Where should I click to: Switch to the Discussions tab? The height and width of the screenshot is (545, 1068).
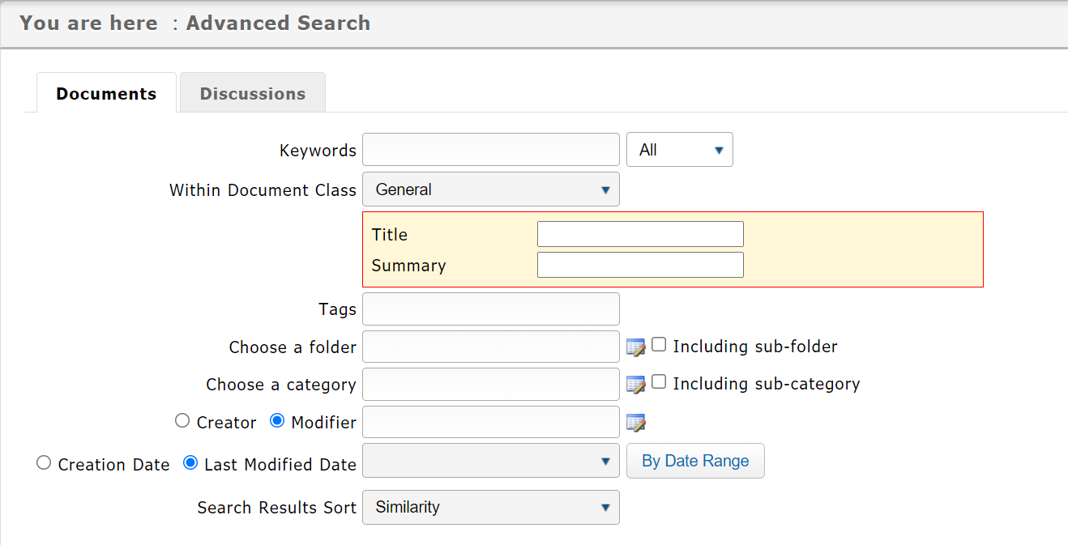[x=253, y=93]
